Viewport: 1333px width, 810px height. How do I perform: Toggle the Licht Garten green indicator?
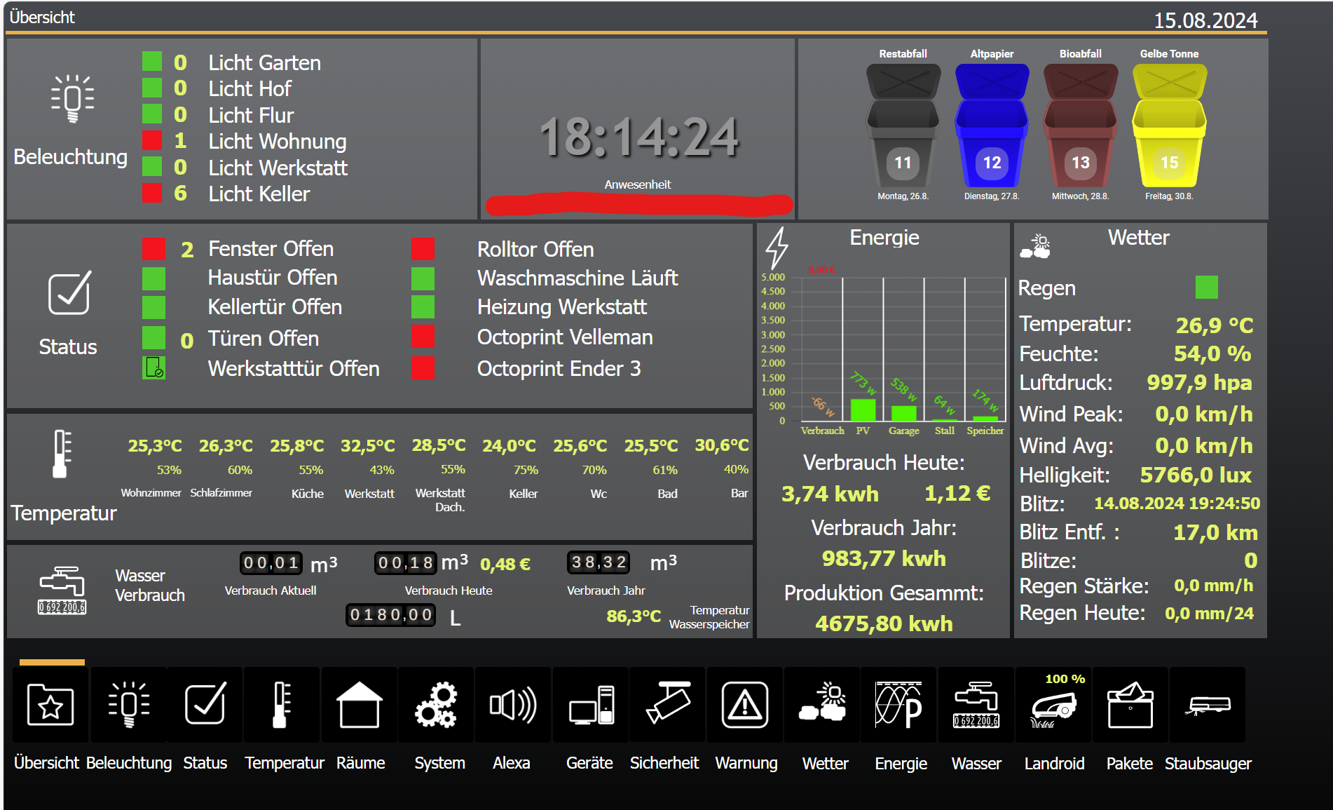click(152, 62)
